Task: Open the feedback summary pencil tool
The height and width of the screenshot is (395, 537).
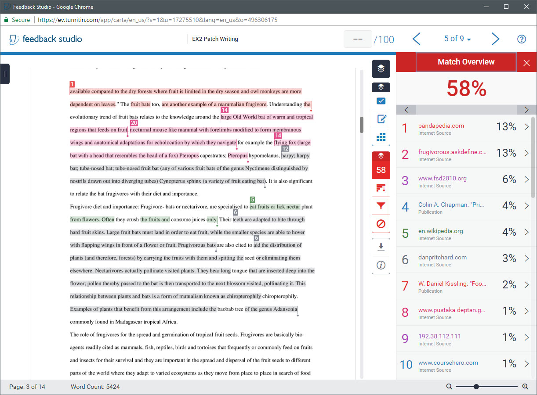Action: point(381,119)
